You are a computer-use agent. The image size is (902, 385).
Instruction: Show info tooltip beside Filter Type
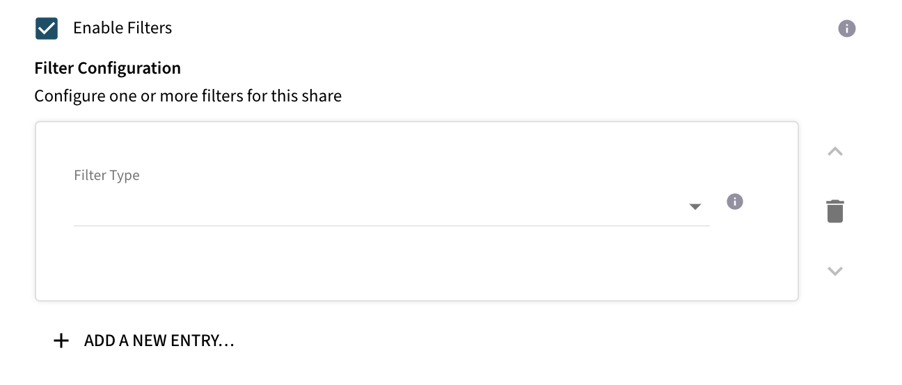coord(734,202)
